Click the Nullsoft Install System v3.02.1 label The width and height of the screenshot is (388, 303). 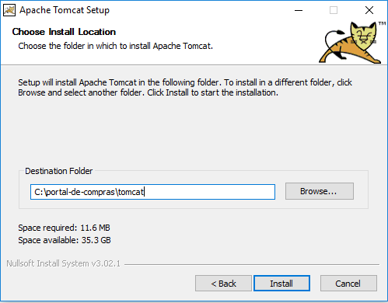pos(64,263)
